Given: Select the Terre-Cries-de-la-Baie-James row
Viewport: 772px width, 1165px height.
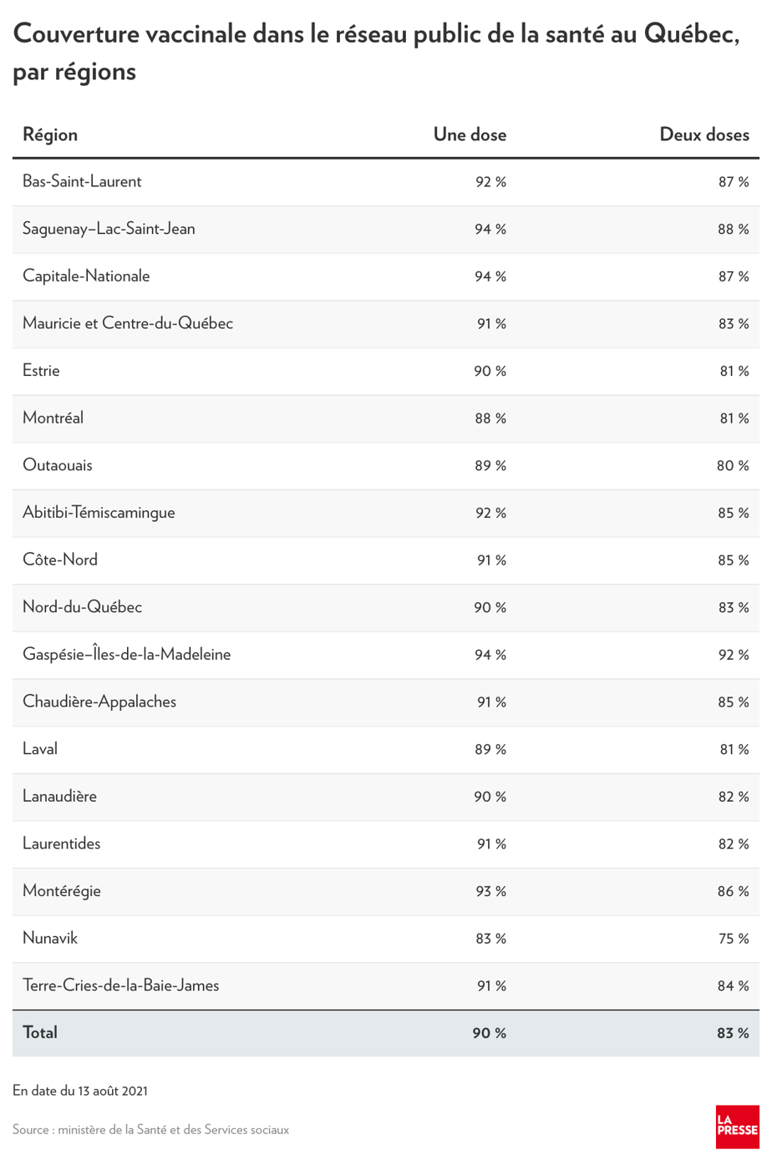Looking at the screenshot, I should pyautogui.click(x=386, y=986).
